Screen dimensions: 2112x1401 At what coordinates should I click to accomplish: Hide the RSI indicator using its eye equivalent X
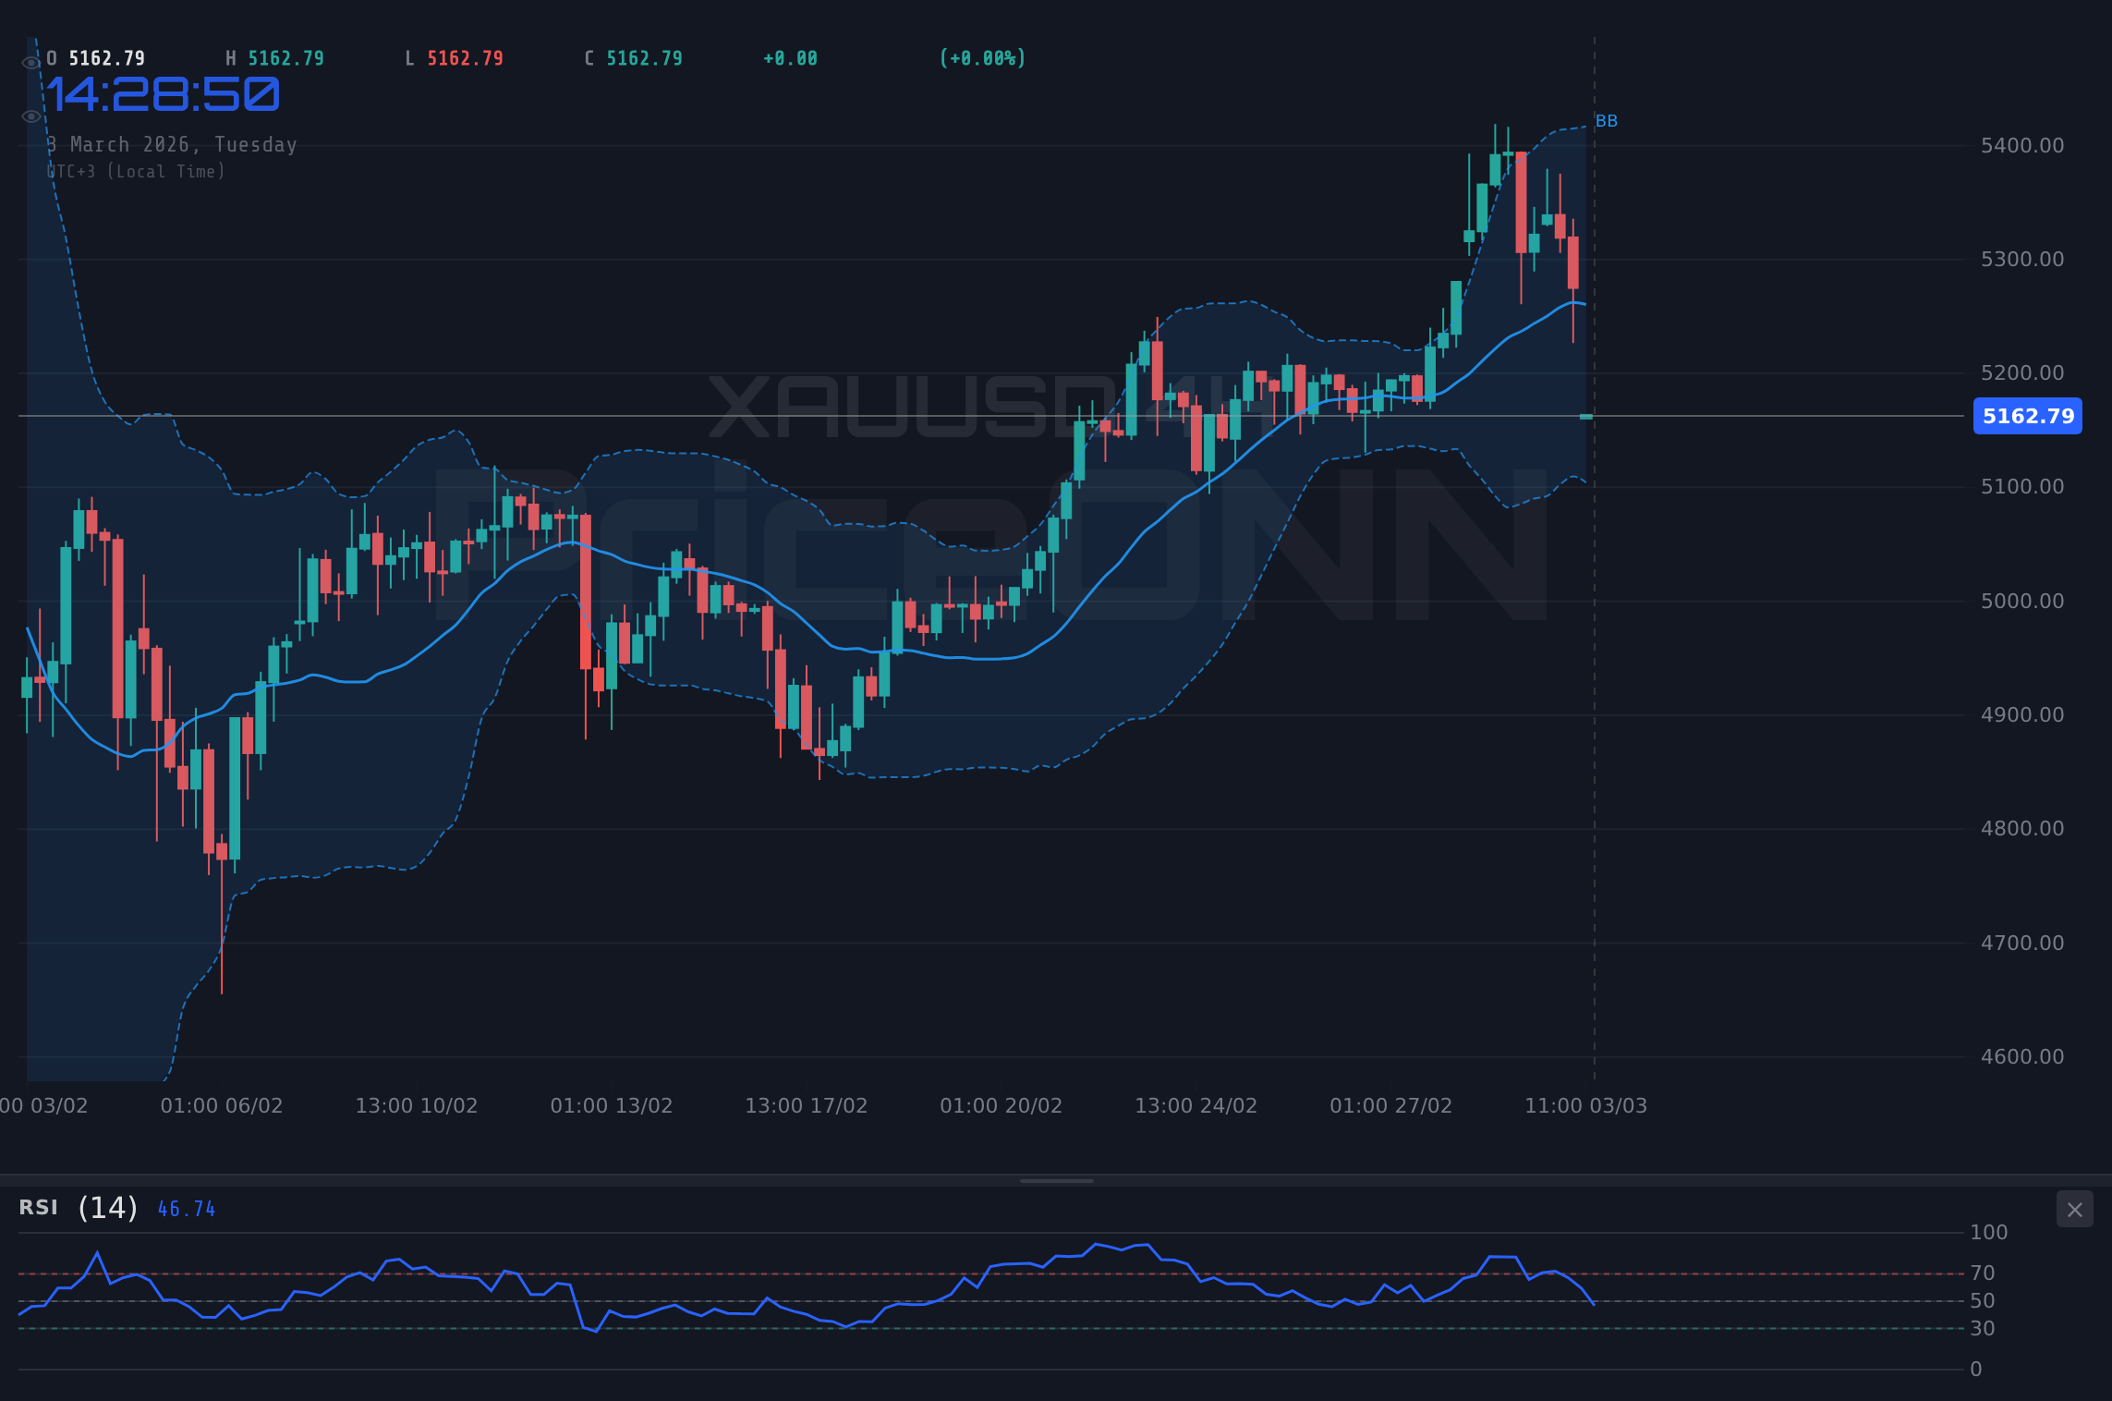(x=2074, y=1209)
